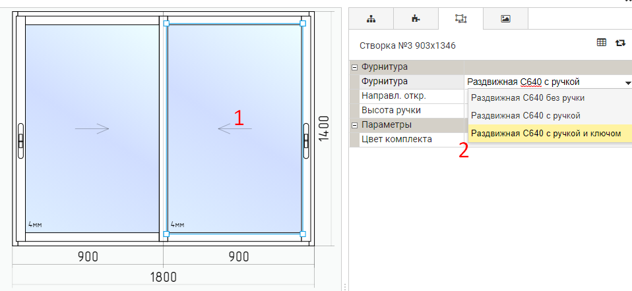Open the Фурнитура dropdown arrow

(627, 83)
